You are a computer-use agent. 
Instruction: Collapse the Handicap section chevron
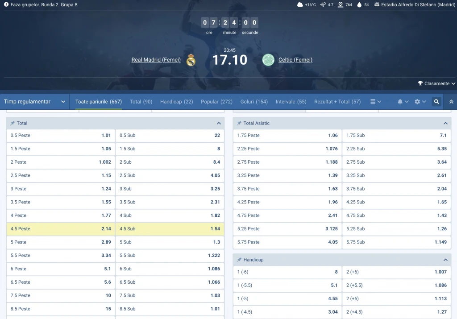pos(445,260)
